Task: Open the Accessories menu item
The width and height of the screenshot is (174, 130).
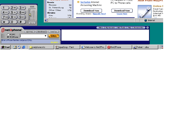Action: click(x=138, y=28)
